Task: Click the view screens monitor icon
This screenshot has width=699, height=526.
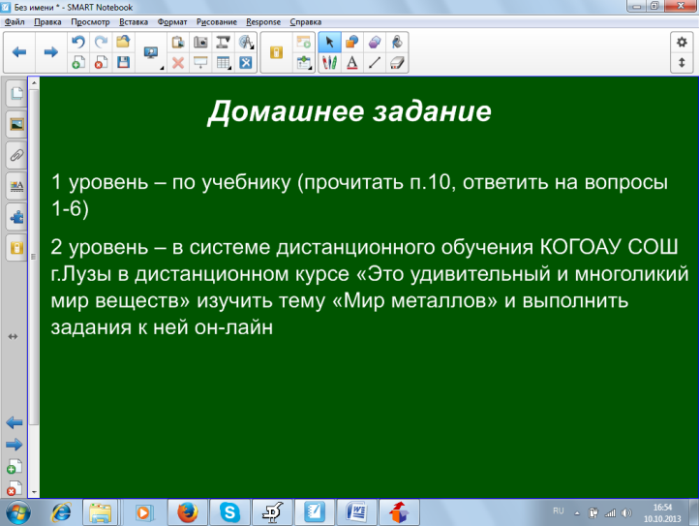Action: [x=151, y=52]
